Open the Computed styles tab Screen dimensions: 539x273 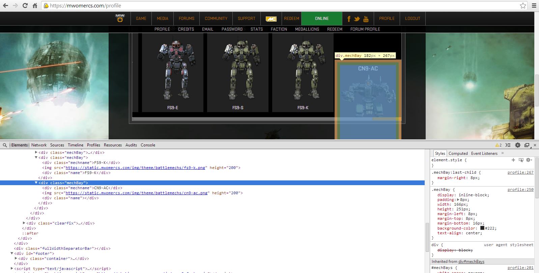[458, 153]
